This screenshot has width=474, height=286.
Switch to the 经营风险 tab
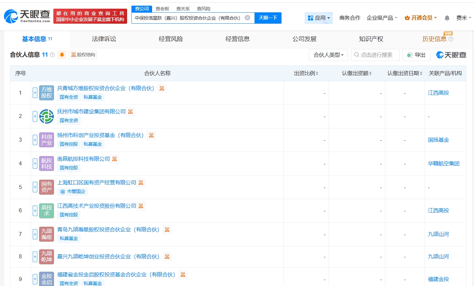171,39
